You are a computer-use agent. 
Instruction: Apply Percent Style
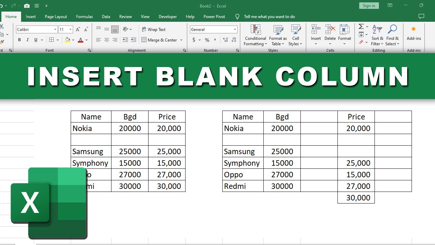(207, 40)
